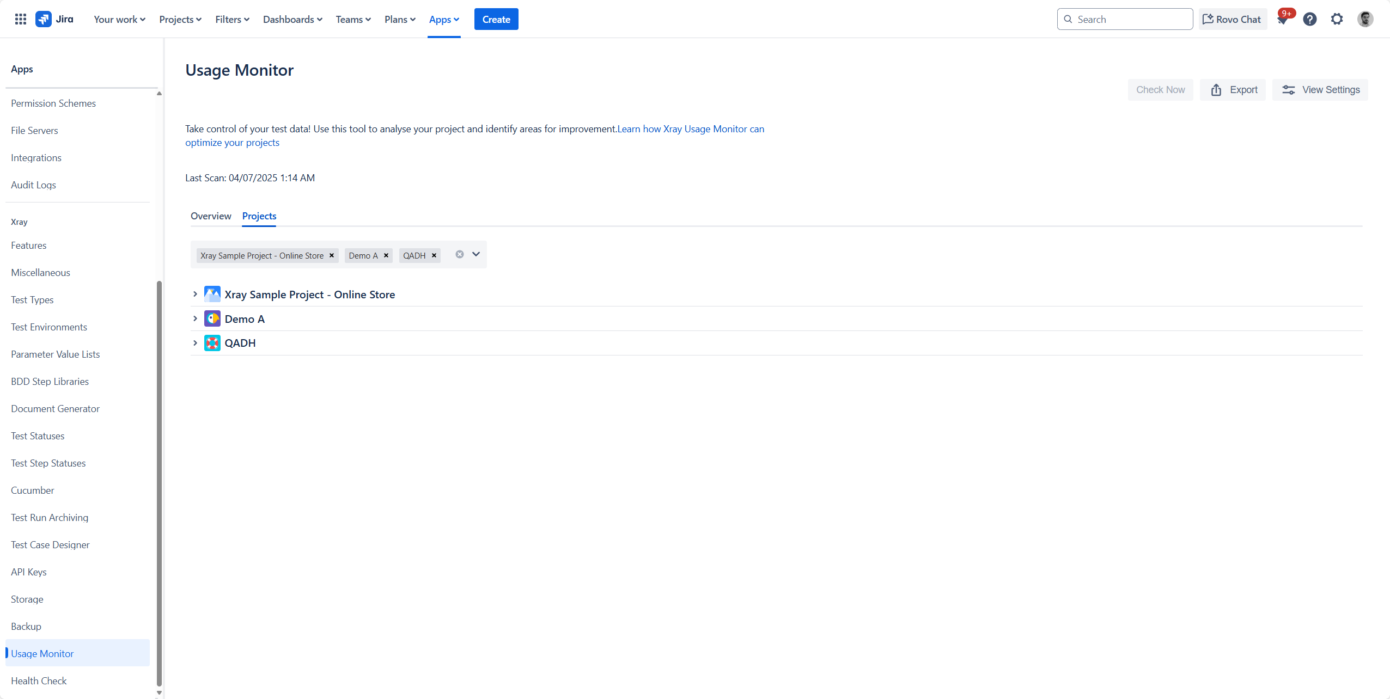Open Audit Logs in sidebar
Viewport: 1390px width, 699px height.
pyautogui.click(x=33, y=185)
